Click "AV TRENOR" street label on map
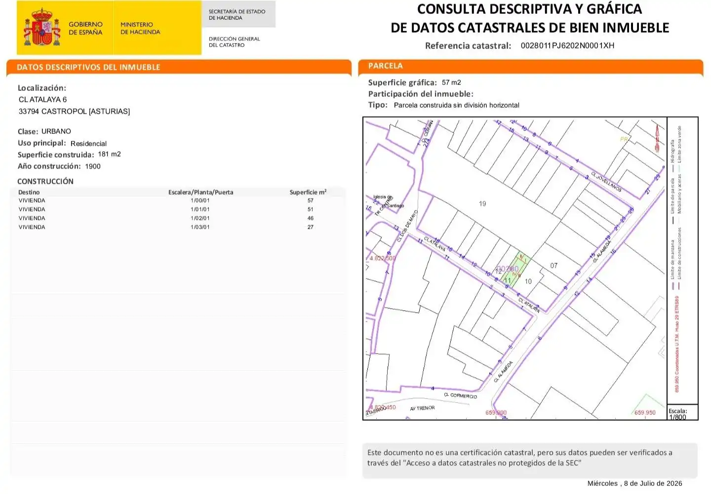This screenshot has height=494, width=711. 423,409
